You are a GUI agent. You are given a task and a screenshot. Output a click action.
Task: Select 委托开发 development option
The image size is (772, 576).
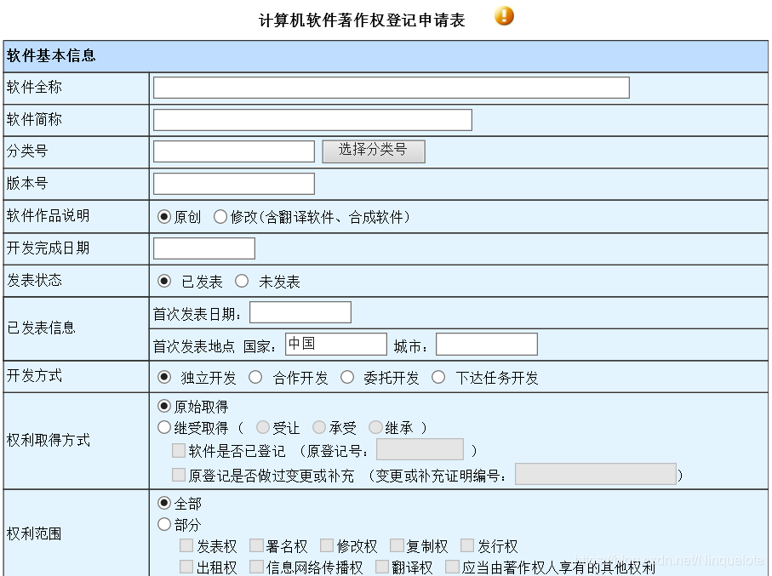pyautogui.click(x=347, y=376)
